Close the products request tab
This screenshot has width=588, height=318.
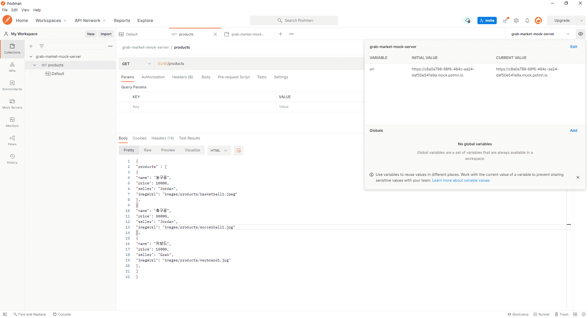tap(215, 34)
